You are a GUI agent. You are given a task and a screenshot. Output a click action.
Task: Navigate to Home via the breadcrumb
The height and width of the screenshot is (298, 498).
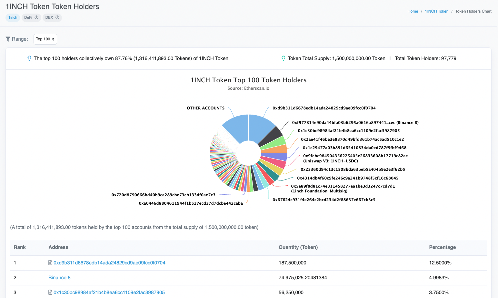pos(413,11)
